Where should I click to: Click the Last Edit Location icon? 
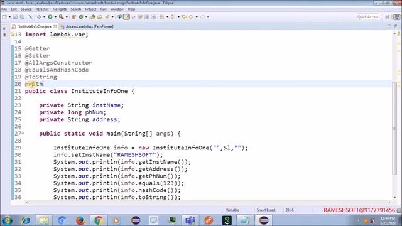pos(184,17)
